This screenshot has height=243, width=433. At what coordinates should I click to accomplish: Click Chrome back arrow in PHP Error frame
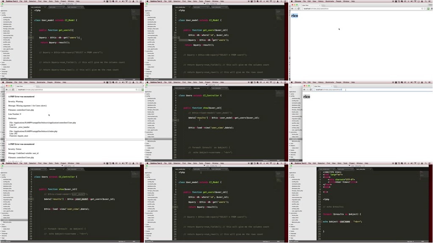pos(7,90)
